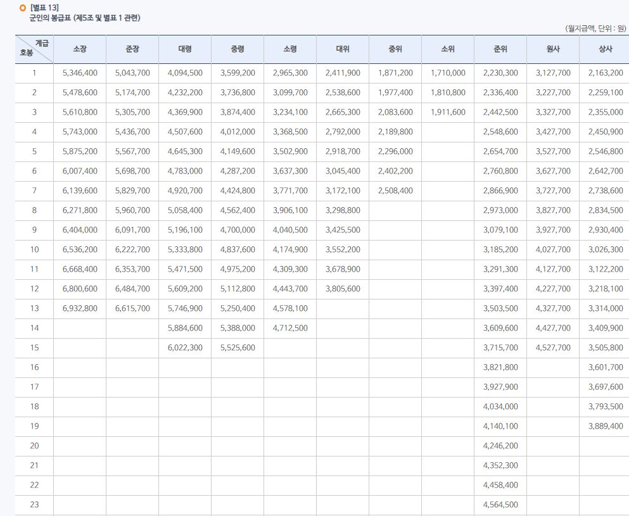Click cell value 3,821,800
Image resolution: width=629 pixels, height=516 pixels.
500,368
